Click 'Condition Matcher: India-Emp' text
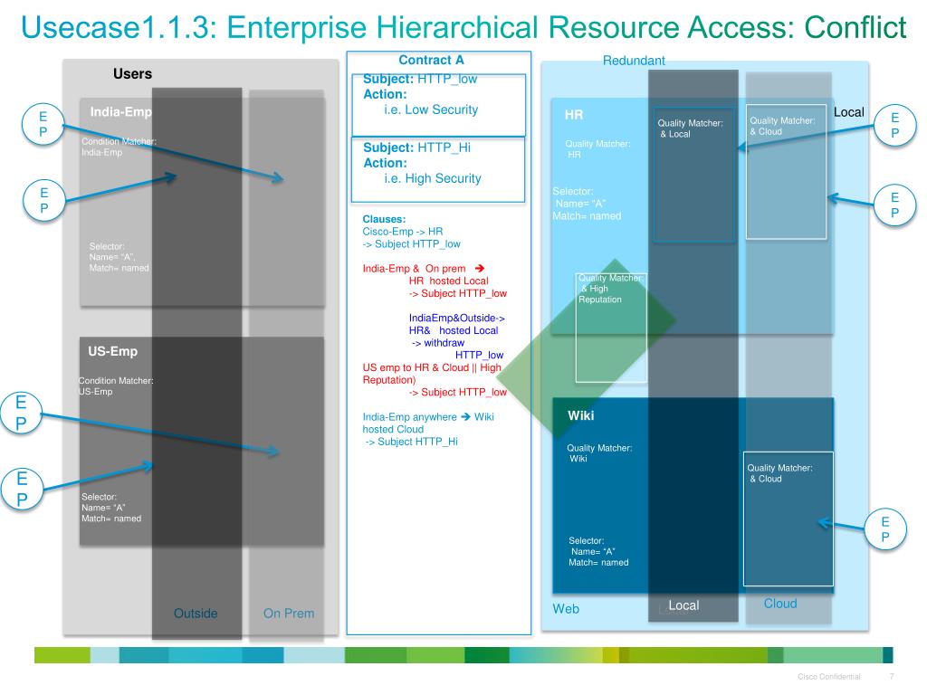This screenshot has height=695, width=927. (119, 147)
